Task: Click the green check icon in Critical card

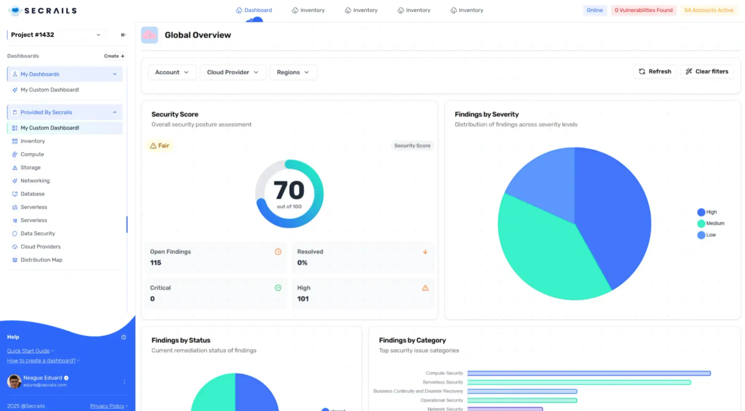Action: pos(278,288)
